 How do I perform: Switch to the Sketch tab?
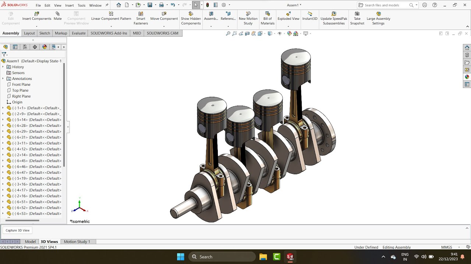tap(45, 33)
